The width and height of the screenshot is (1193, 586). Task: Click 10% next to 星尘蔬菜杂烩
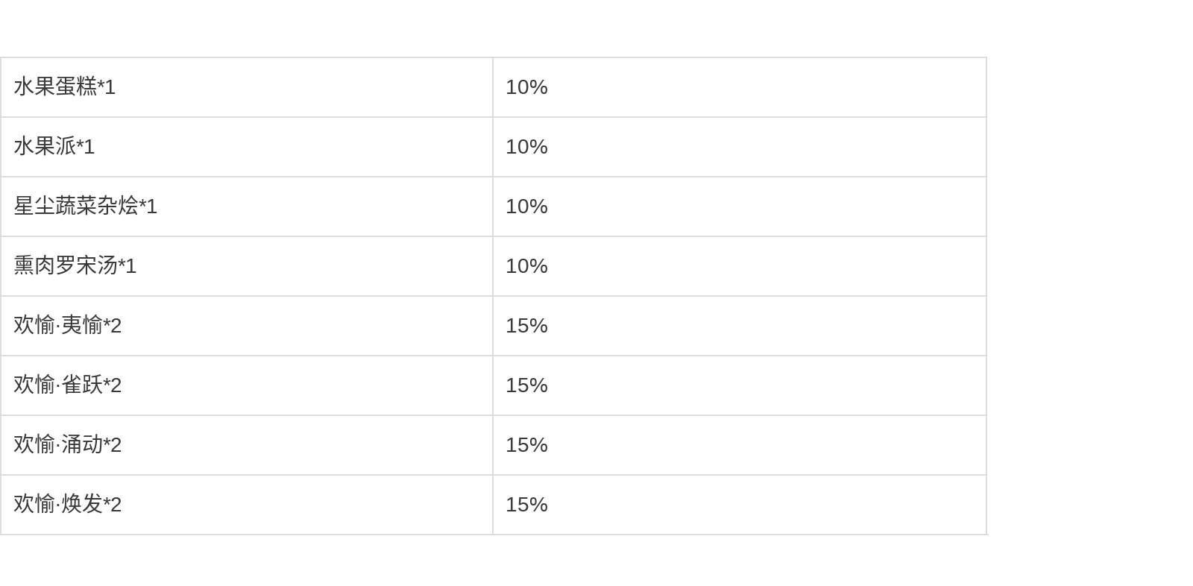527,207
